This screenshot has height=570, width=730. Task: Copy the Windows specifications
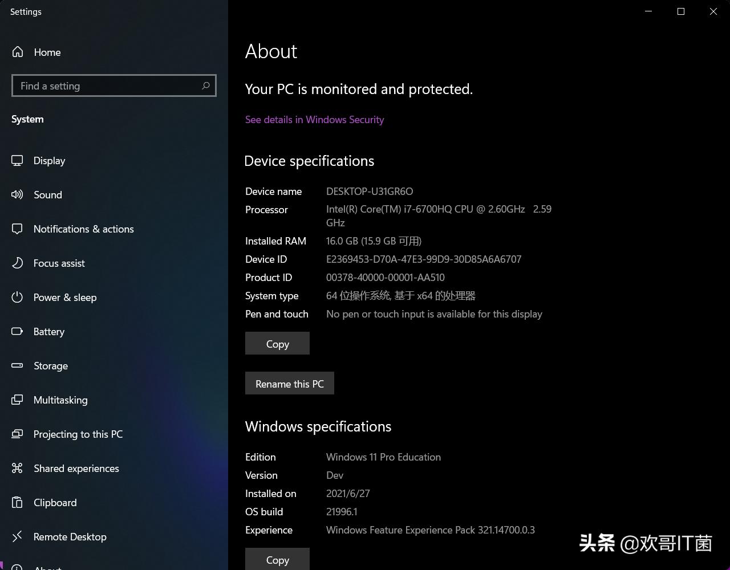click(x=277, y=560)
